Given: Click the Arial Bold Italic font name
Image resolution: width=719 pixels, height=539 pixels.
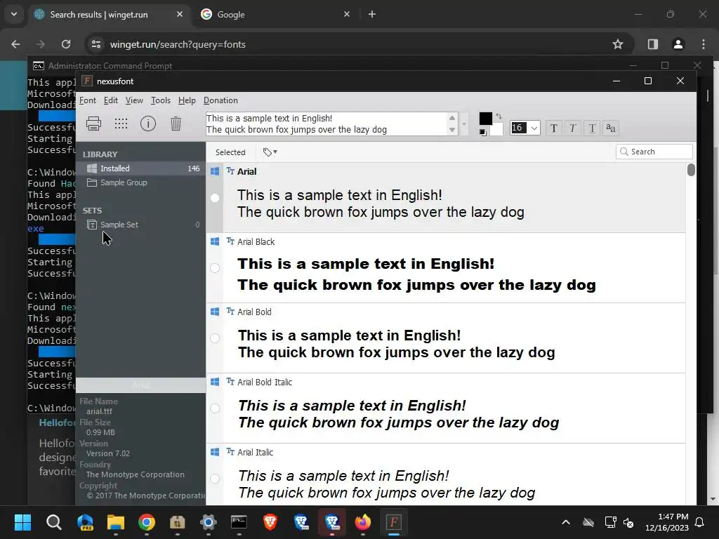Looking at the screenshot, I should [x=265, y=382].
